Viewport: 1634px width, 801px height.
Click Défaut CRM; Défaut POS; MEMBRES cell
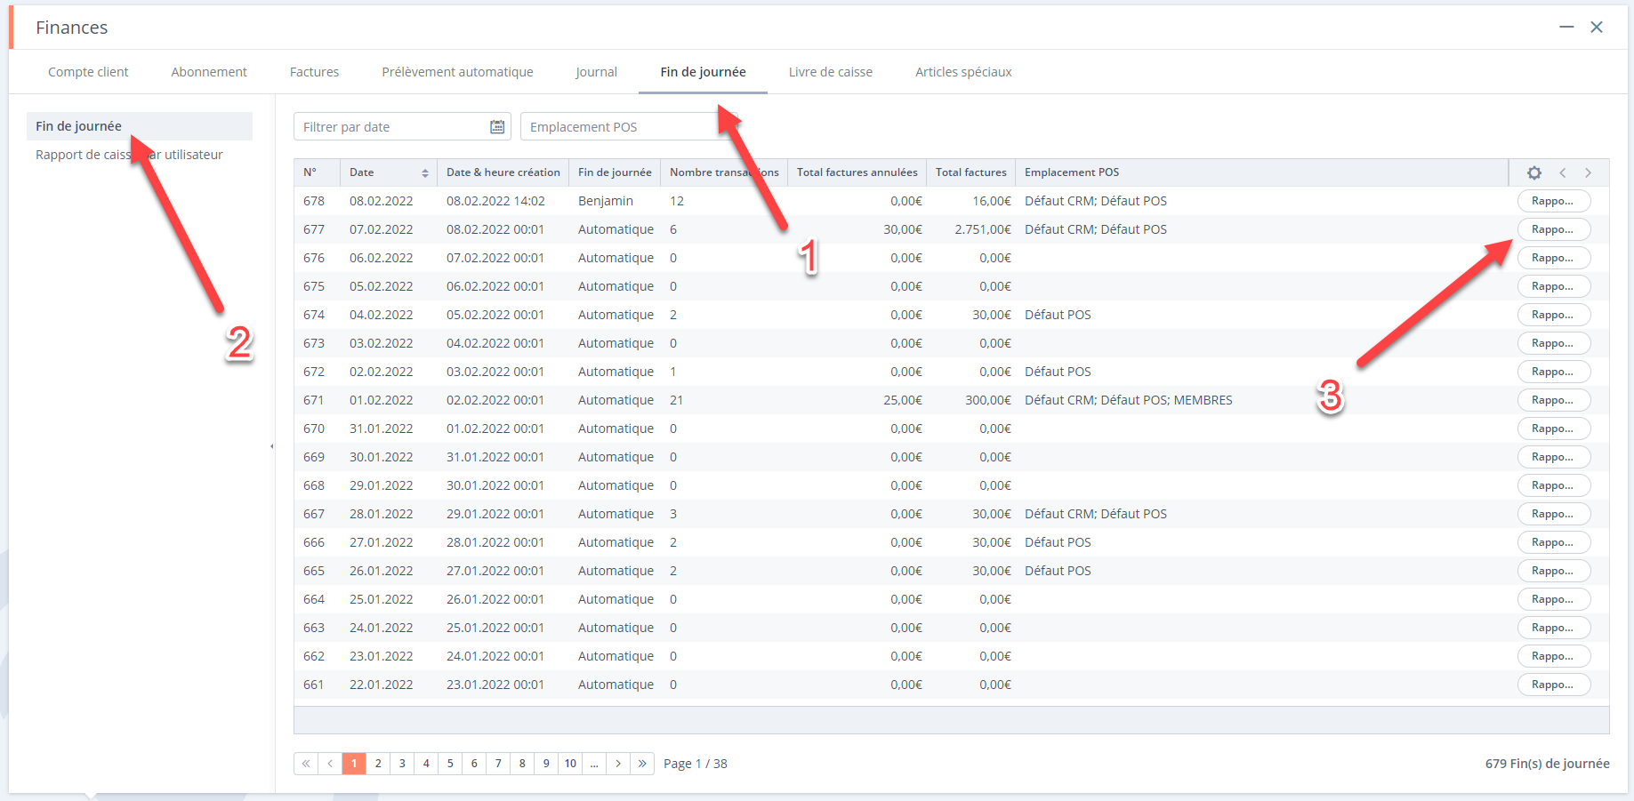point(1129,400)
